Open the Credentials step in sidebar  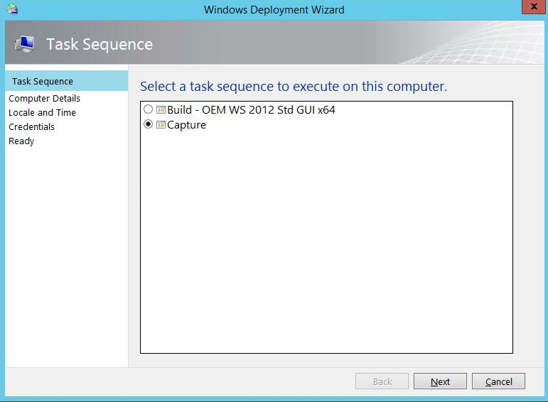pos(31,127)
